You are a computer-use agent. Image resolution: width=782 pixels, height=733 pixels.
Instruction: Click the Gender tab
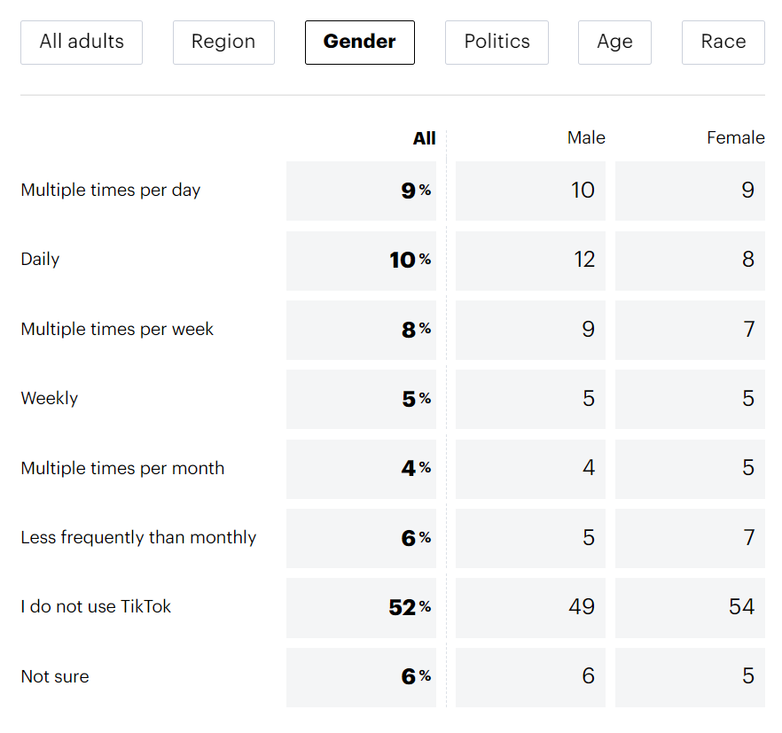point(359,42)
